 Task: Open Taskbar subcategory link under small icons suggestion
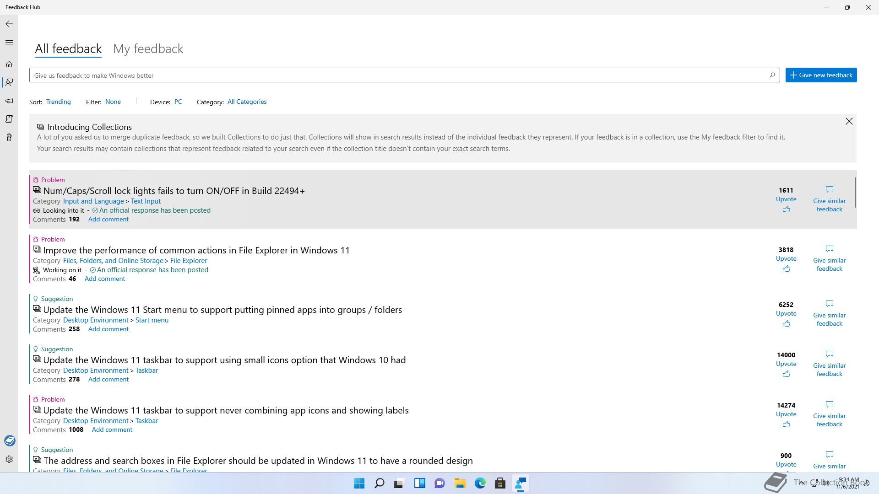coord(146,370)
